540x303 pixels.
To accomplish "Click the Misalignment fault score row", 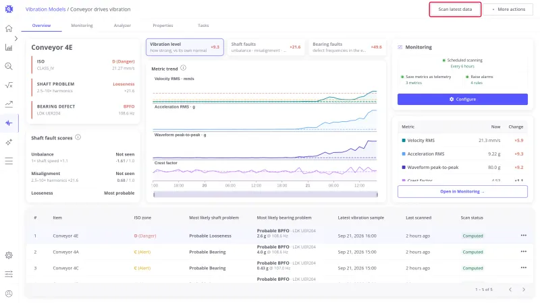I will 82,176.
